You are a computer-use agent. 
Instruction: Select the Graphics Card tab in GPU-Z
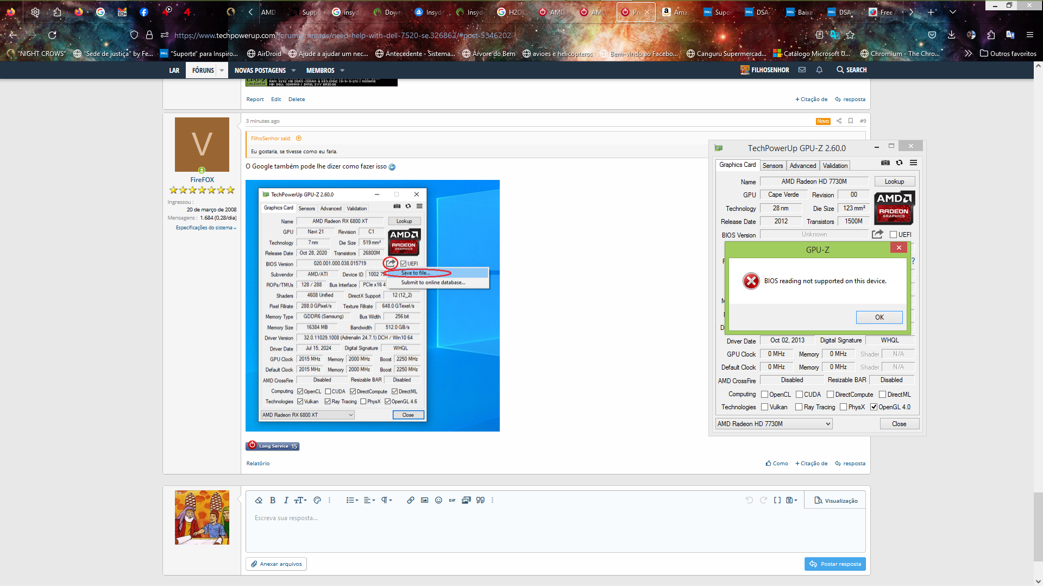(x=737, y=165)
